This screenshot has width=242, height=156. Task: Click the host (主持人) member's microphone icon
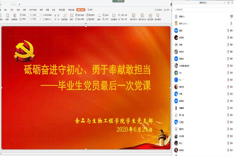pyautogui.click(x=231, y=23)
